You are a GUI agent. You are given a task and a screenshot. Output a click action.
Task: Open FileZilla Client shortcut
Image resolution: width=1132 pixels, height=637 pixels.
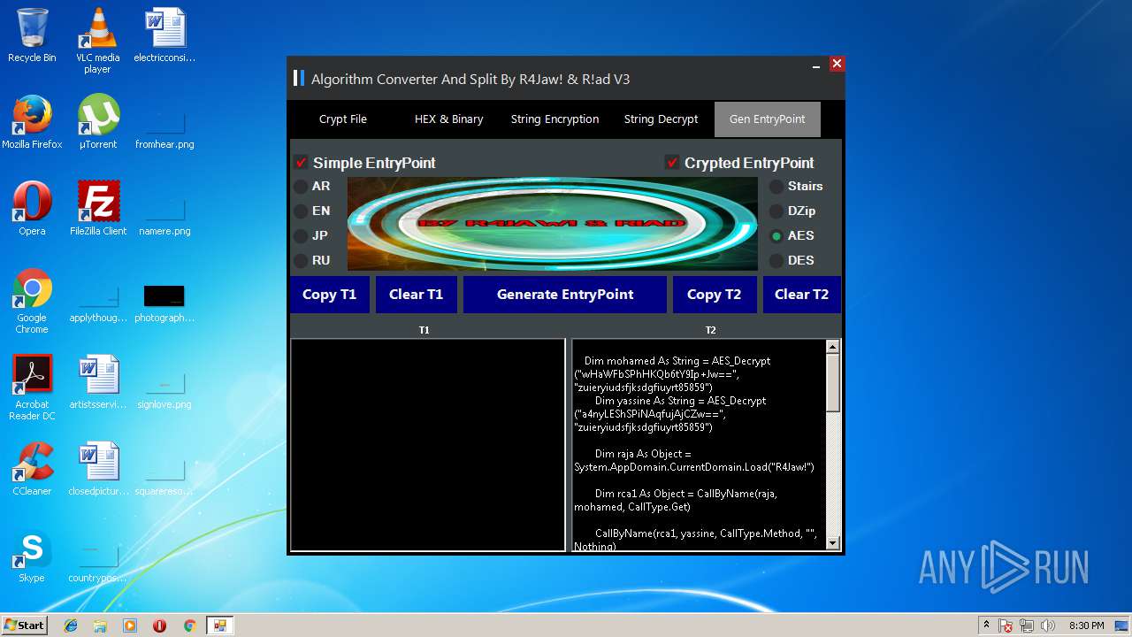click(98, 209)
